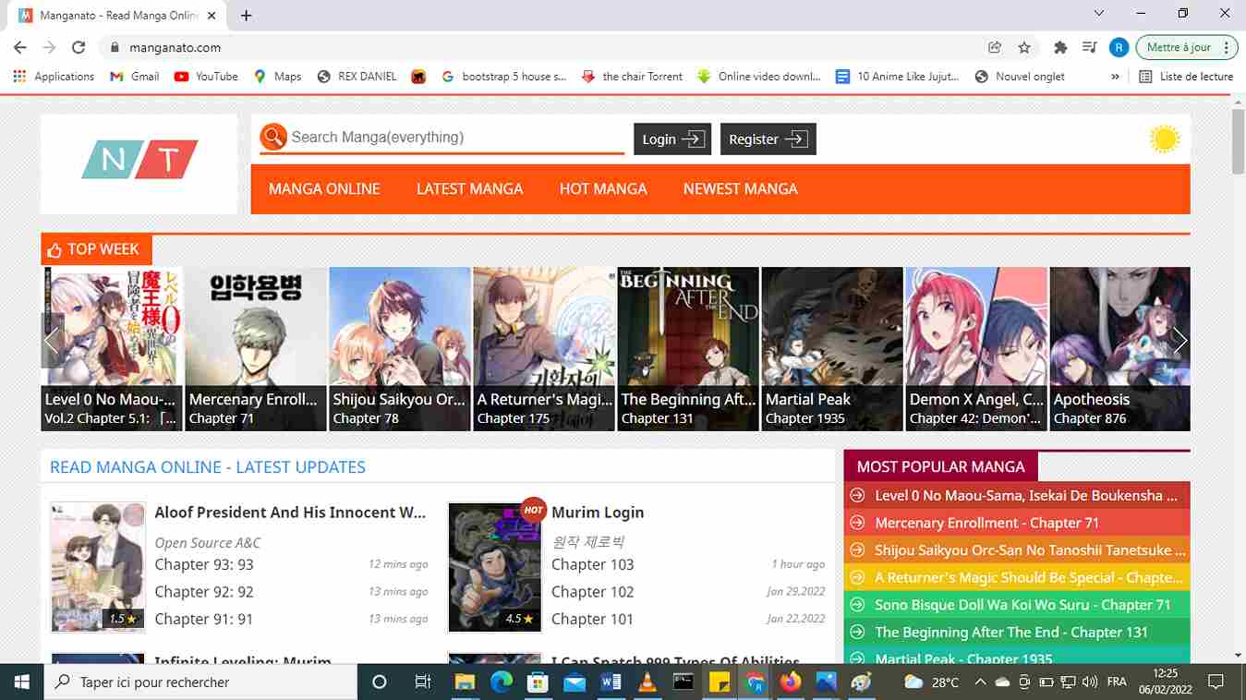1246x700 pixels.
Task: Open Mercenary Enrollment - Chapter 71 popular entry
Action: (987, 523)
